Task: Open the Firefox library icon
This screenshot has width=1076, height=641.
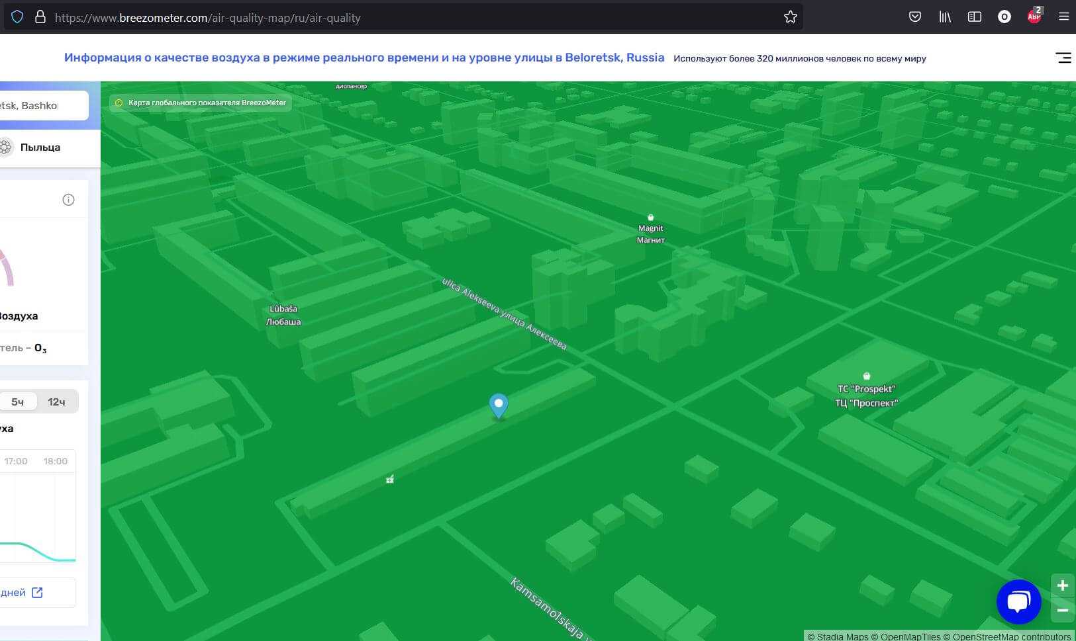Action: click(945, 17)
